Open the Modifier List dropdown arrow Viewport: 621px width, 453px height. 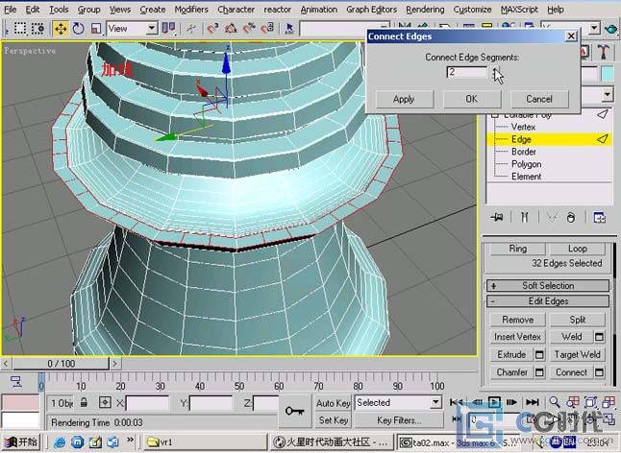608,94
